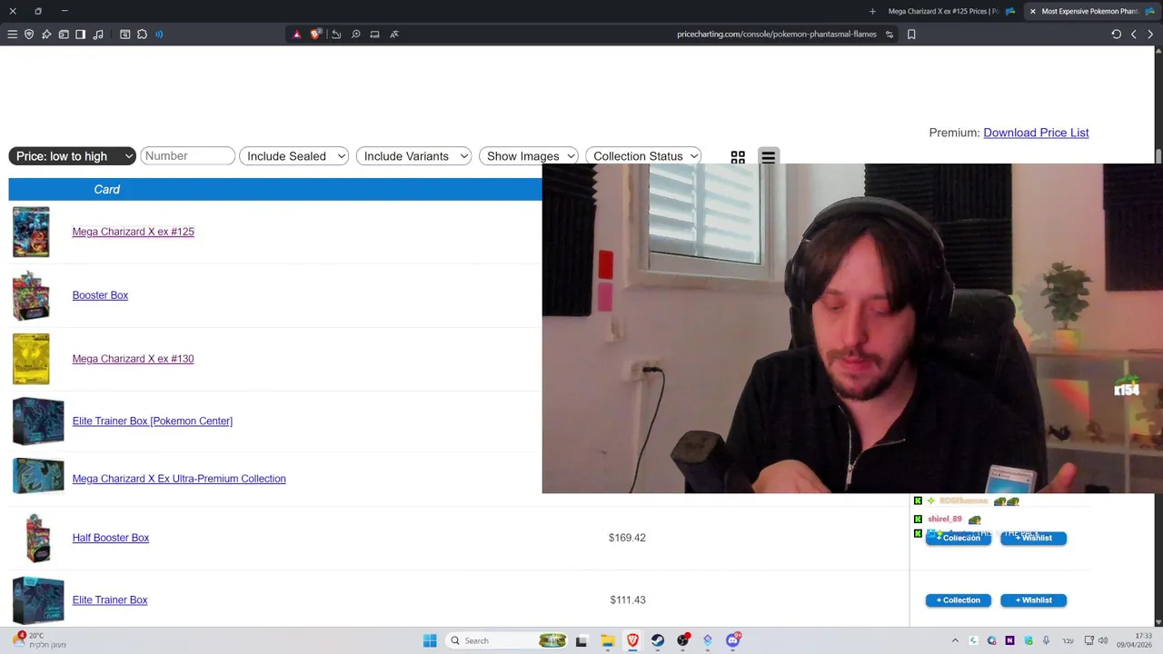Image resolution: width=1163 pixels, height=654 pixels.
Task: Go forward with the right arrow
Action: (x=1150, y=35)
